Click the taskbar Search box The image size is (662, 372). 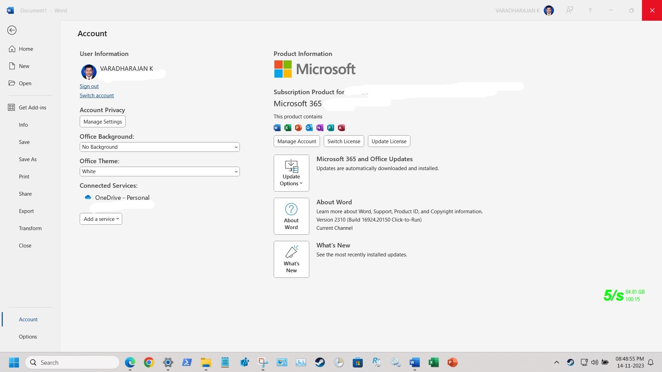(x=72, y=363)
